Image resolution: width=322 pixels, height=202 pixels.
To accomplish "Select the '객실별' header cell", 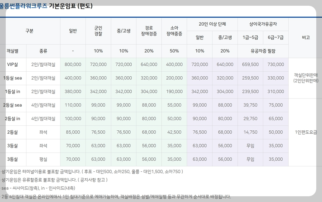I will point(13,51).
